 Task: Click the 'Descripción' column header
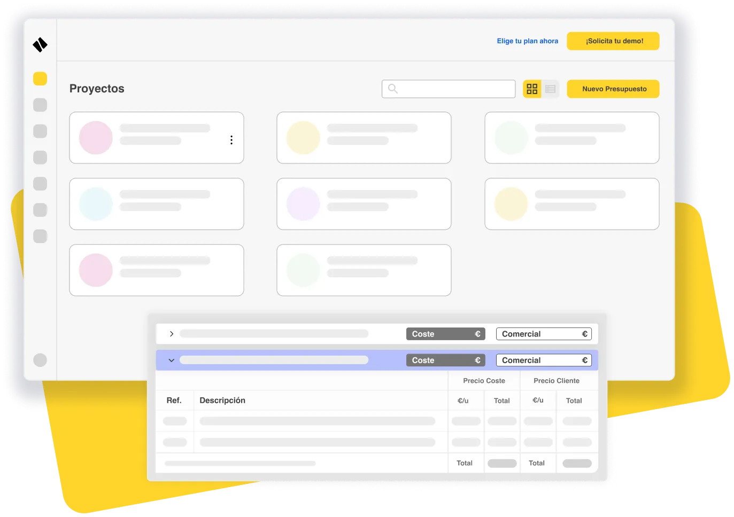click(x=222, y=401)
